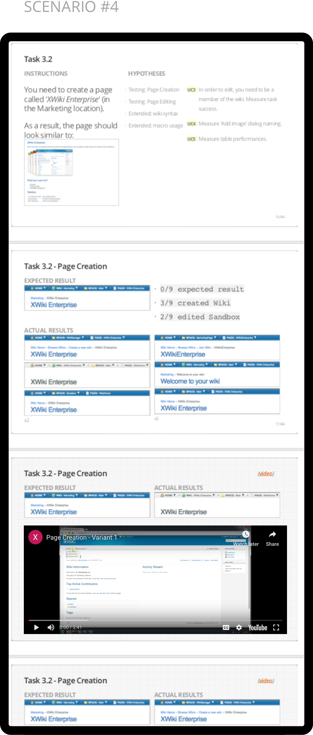Click the '2/9 edited Sandbox' line
This screenshot has width=313, height=735.
coord(200,317)
